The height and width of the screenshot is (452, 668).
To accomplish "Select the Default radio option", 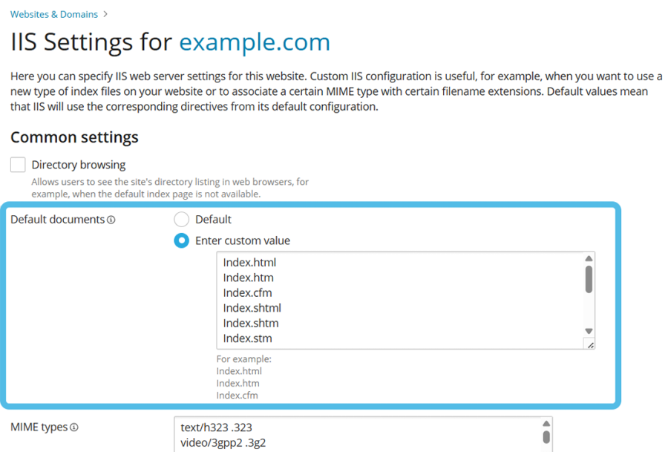I will pos(182,220).
